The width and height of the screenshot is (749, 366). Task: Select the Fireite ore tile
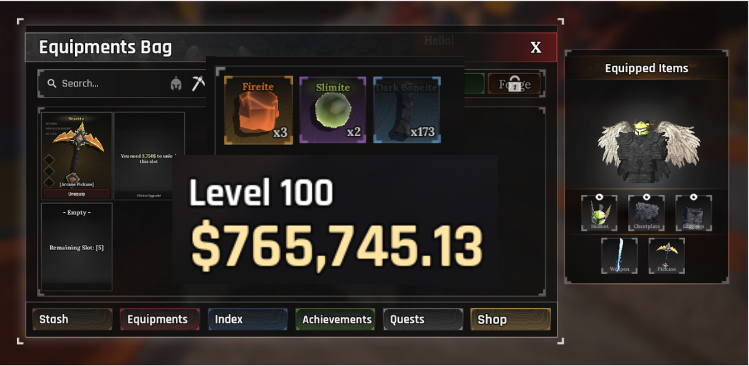(x=258, y=110)
